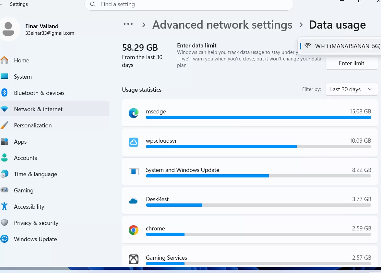Click the Privacy shield icon
Viewport: 381px width, 273px height.
[x=4, y=223]
